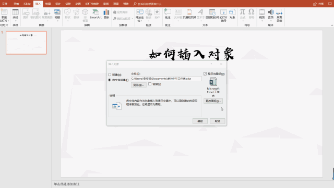Click the Object icon in Text group
The height and width of the screenshot is (188, 334).
click(232, 12)
